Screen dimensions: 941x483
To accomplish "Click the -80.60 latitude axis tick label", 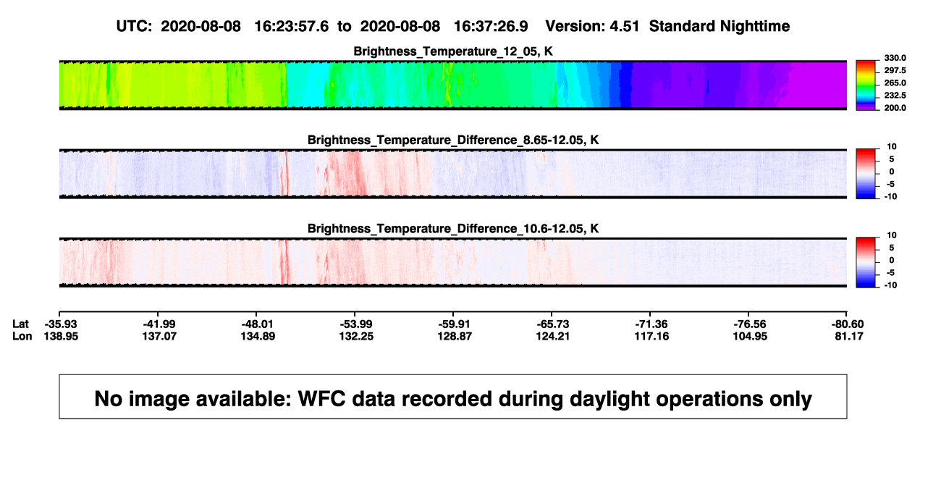I will pos(846,324).
